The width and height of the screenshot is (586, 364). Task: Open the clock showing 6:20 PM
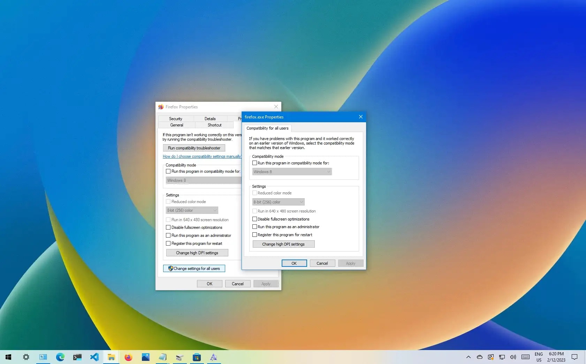pos(556,357)
